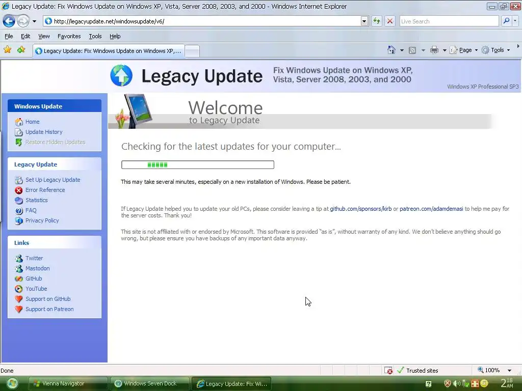Click the YouTube media player icon
522x391 pixels.
pos(19,289)
